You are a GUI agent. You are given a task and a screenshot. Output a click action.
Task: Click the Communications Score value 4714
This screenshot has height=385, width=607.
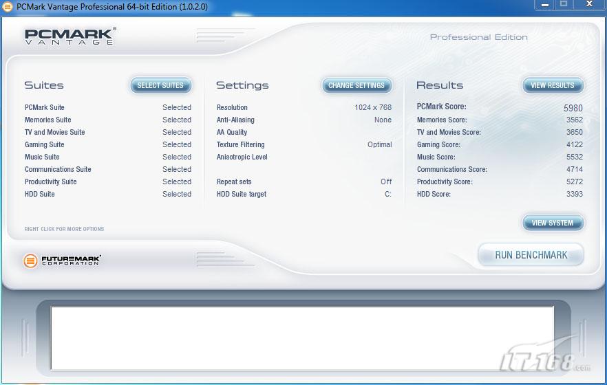coord(575,169)
